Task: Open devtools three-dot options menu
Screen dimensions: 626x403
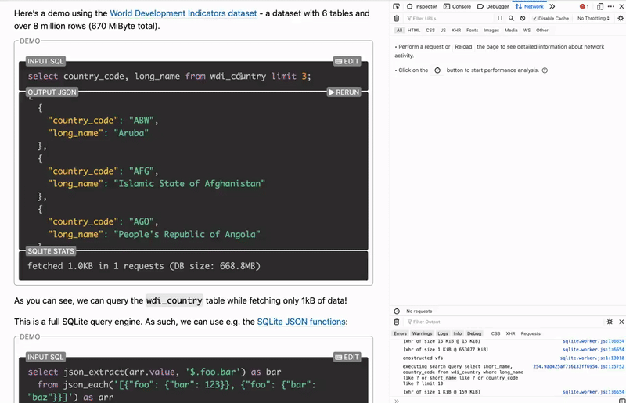Action: point(611,6)
